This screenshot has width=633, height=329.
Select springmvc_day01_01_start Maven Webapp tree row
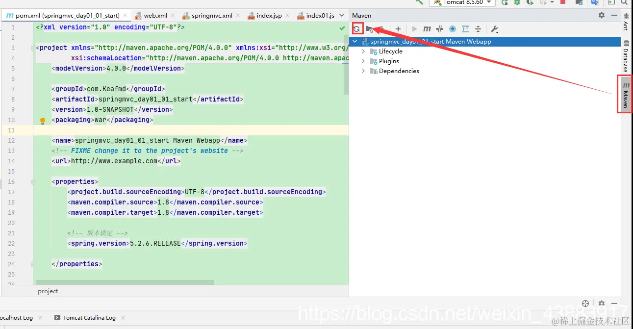[x=485, y=42]
